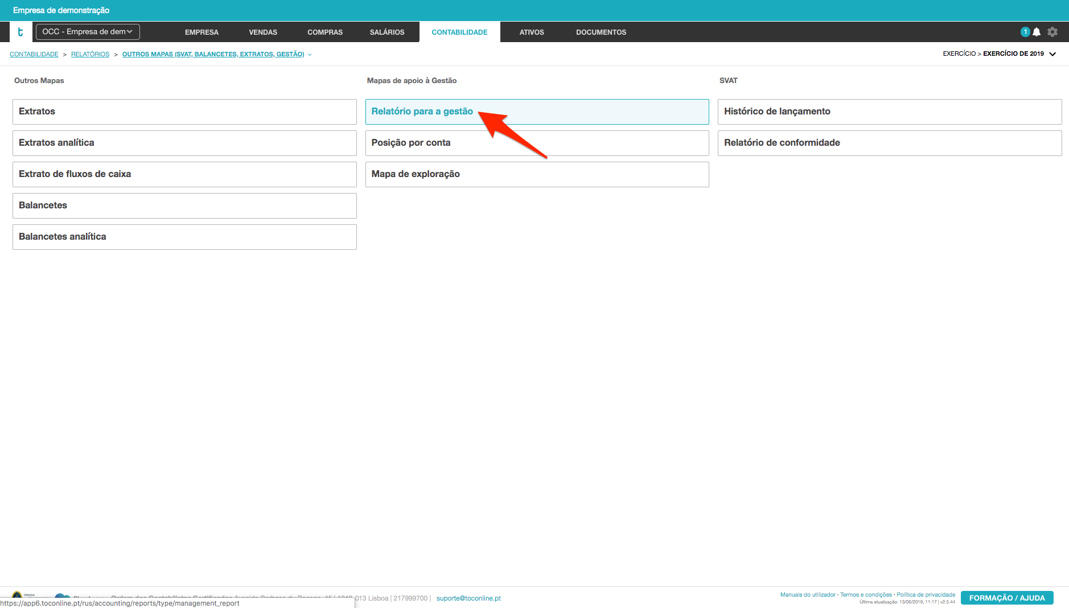Open Relatório para a gestão report

[x=422, y=112]
